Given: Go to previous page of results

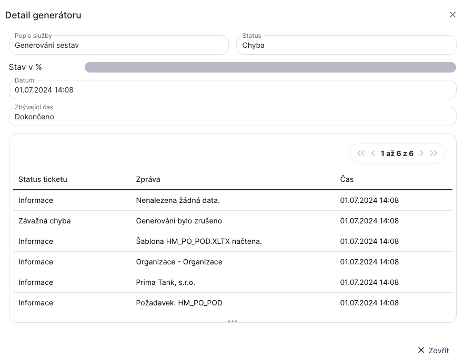Looking at the screenshot, I should (373, 153).
